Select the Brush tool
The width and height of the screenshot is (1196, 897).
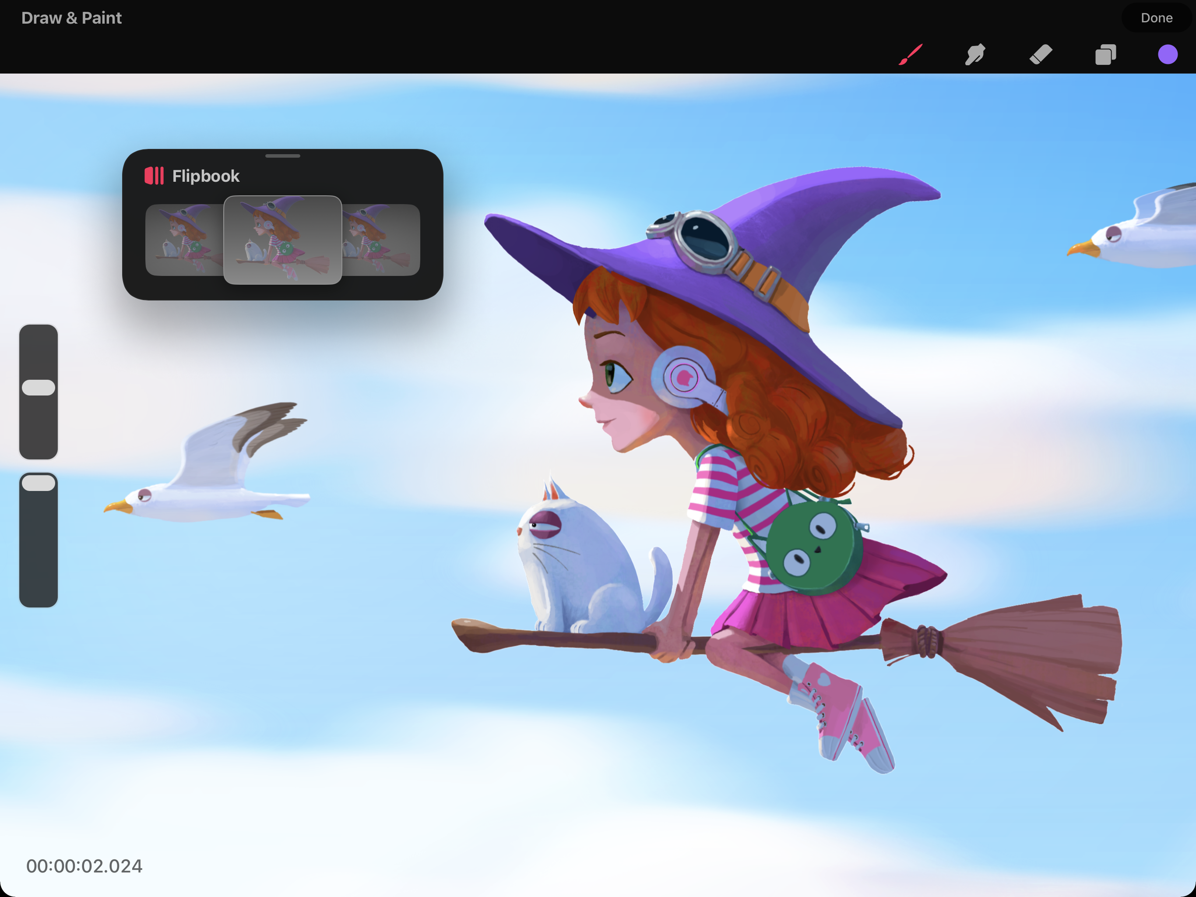(x=911, y=55)
